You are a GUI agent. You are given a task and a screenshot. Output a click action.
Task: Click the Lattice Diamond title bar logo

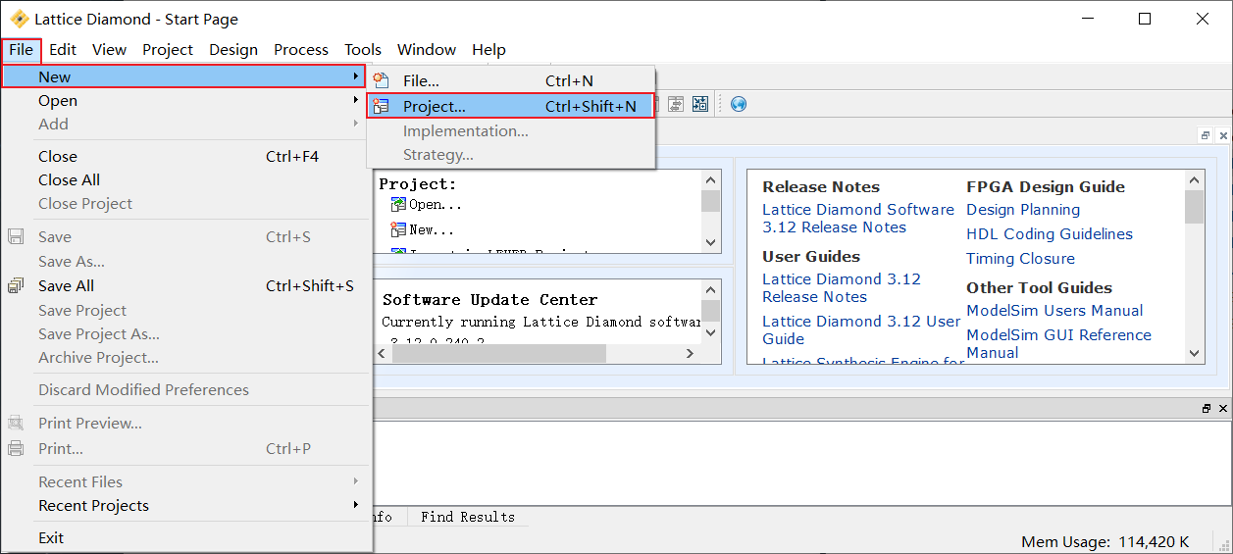[x=19, y=19]
